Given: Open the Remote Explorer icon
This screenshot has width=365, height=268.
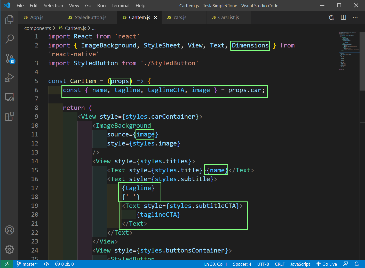Looking at the screenshot, I should point(9,97).
